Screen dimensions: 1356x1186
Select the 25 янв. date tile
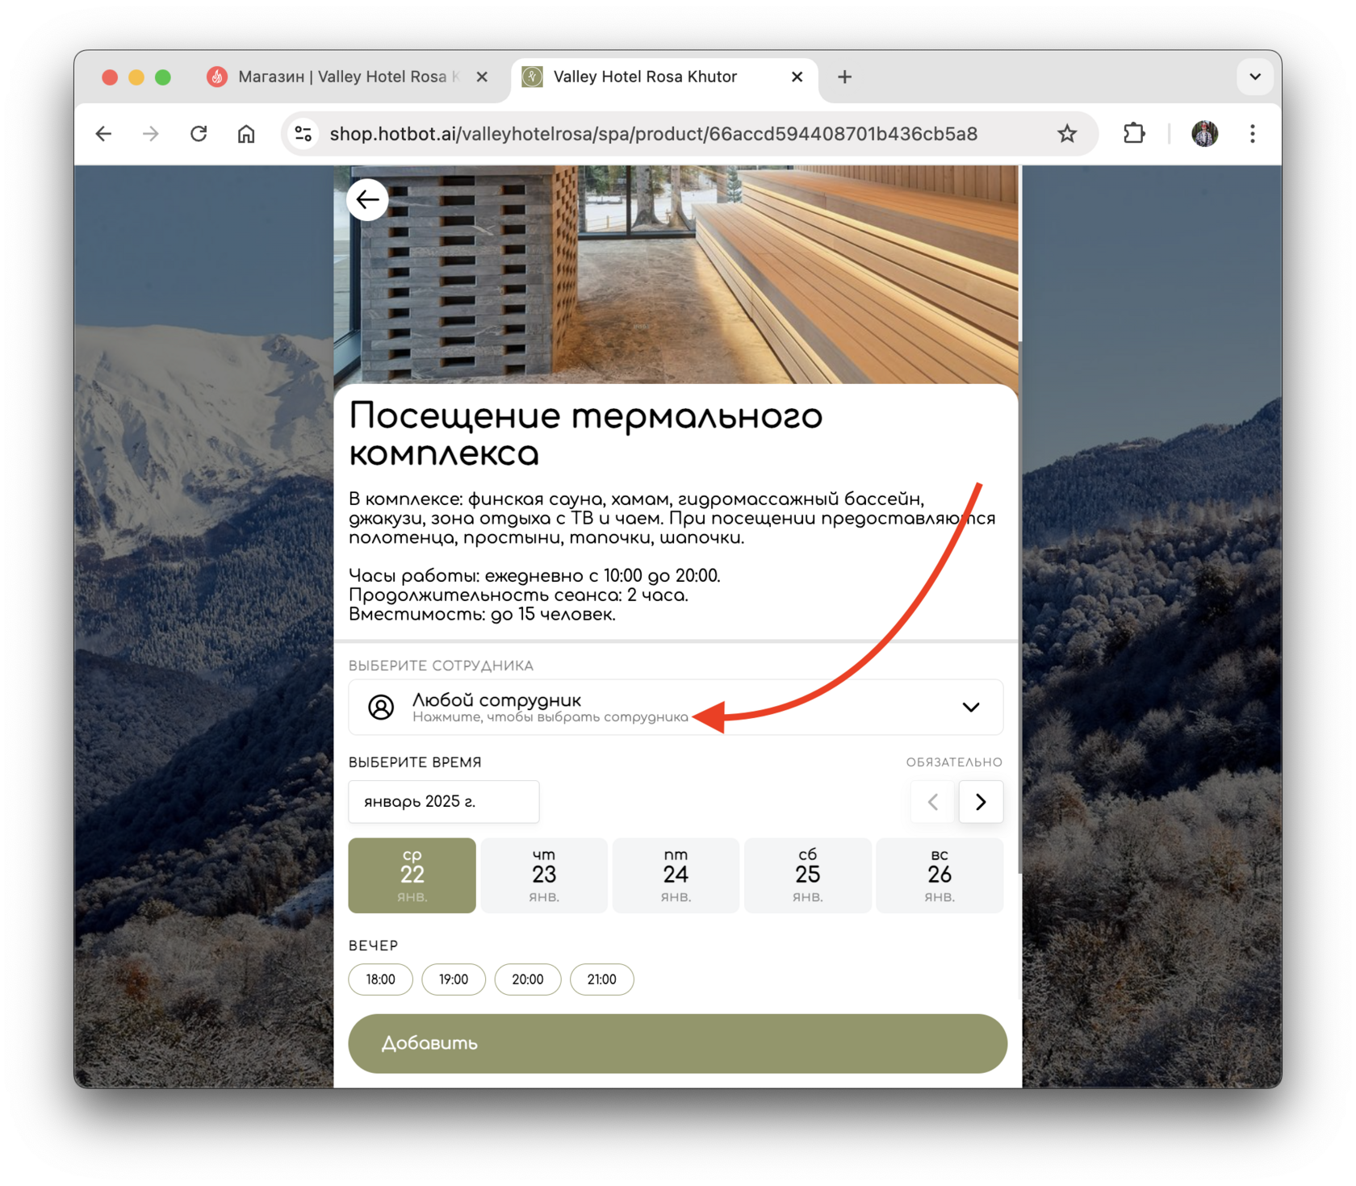click(x=808, y=875)
